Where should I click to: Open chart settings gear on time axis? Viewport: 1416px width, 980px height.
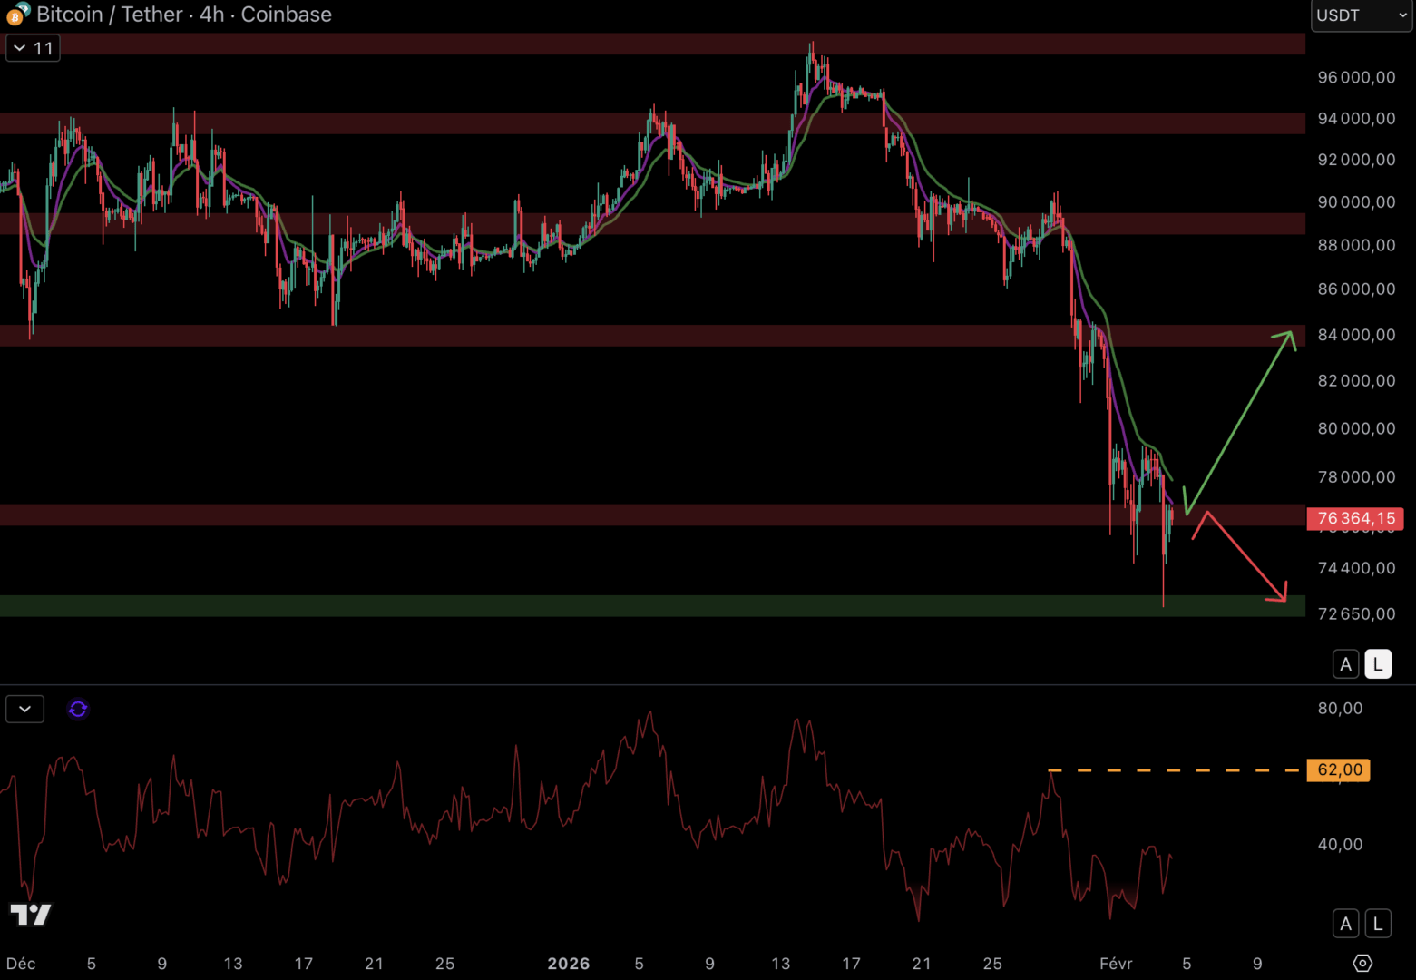pos(1362,963)
